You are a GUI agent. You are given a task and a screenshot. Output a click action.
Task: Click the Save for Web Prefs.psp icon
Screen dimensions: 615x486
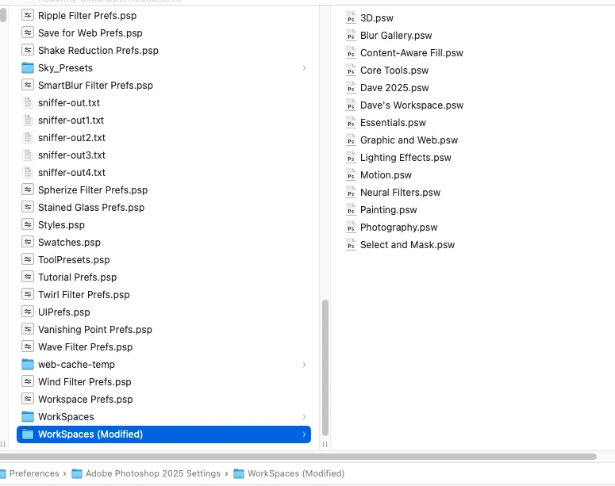(x=28, y=33)
